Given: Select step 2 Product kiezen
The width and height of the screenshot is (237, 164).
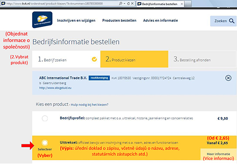Looking at the screenshot, I should [134, 59].
